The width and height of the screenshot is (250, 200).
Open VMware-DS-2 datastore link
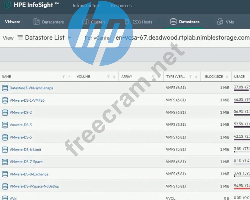pyautogui.click(x=20, y=112)
